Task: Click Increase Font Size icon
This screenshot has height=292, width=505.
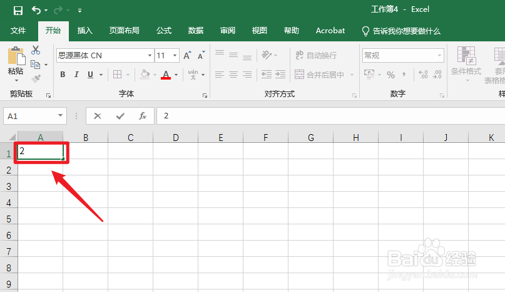Action: pyautogui.click(x=187, y=56)
